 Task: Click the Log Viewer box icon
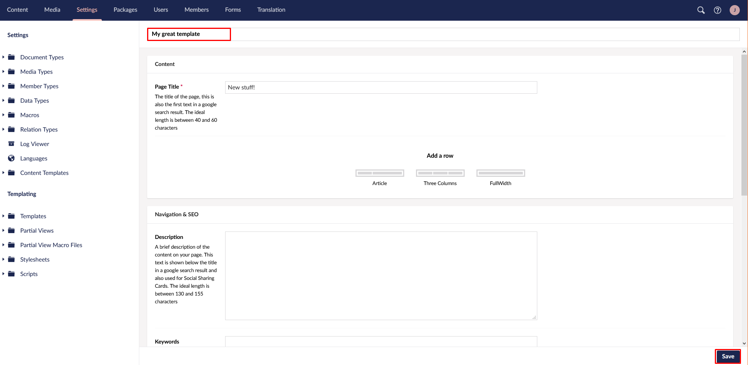[x=11, y=144]
